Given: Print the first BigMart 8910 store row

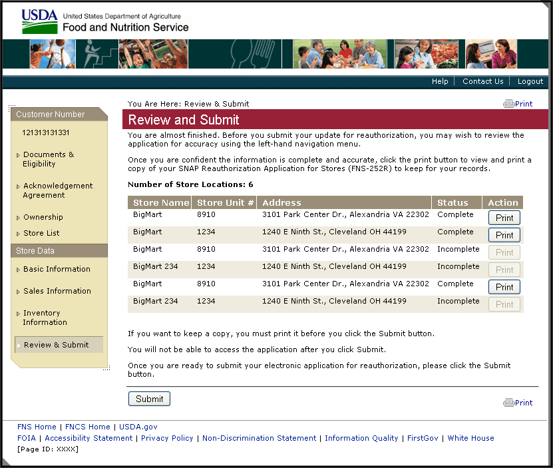Looking at the screenshot, I should coord(504,218).
